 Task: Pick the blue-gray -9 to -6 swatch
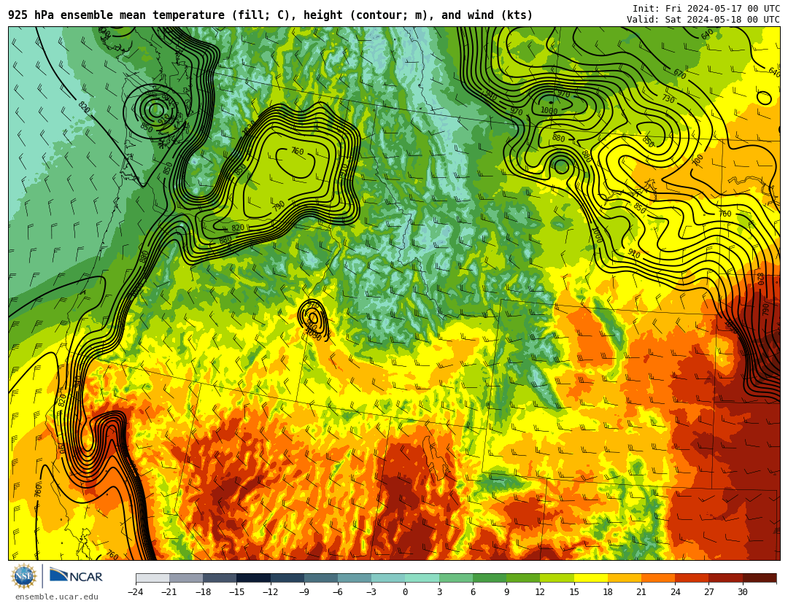coord(321,578)
